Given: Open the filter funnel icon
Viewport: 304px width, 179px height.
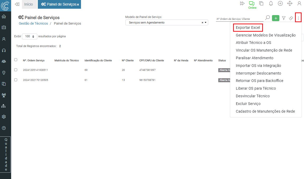Looking at the screenshot, I should coord(284,18).
